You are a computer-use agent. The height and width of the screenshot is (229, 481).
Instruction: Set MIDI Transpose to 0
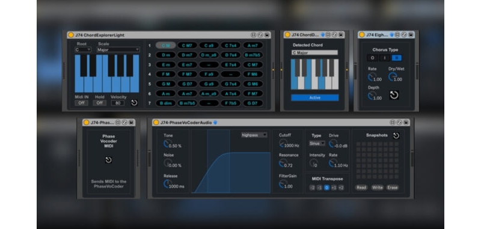(x=326, y=188)
